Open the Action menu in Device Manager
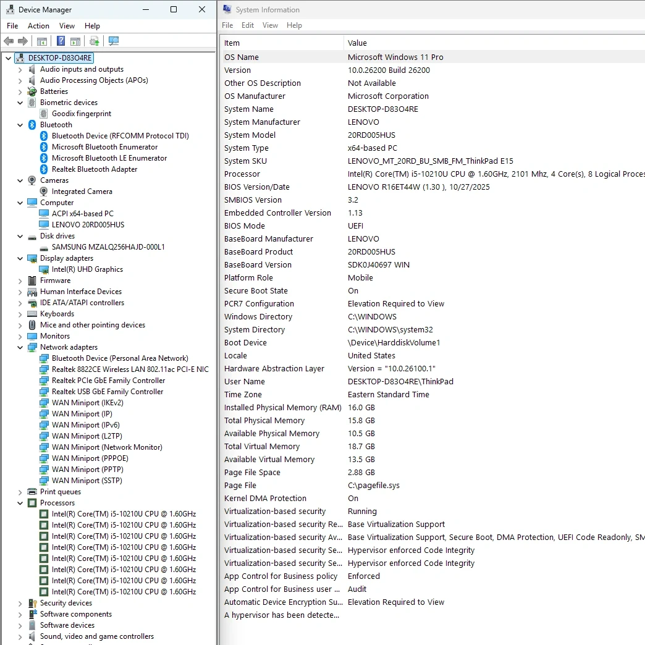Screen dimensions: 645x645 click(x=38, y=26)
